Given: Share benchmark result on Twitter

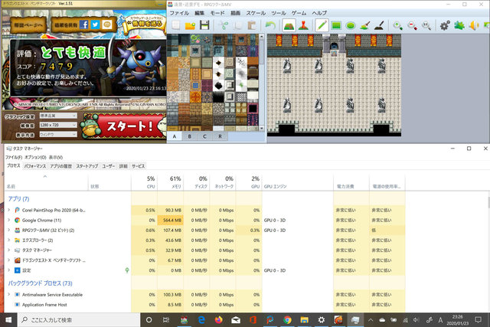Looking at the screenshot, I should click(x=95, y=25).
